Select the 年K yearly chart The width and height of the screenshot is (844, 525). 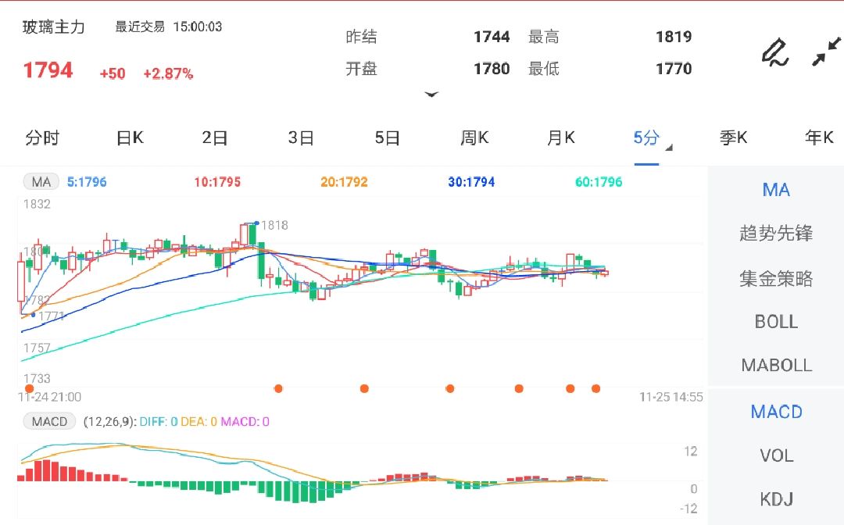click(817, 137)
